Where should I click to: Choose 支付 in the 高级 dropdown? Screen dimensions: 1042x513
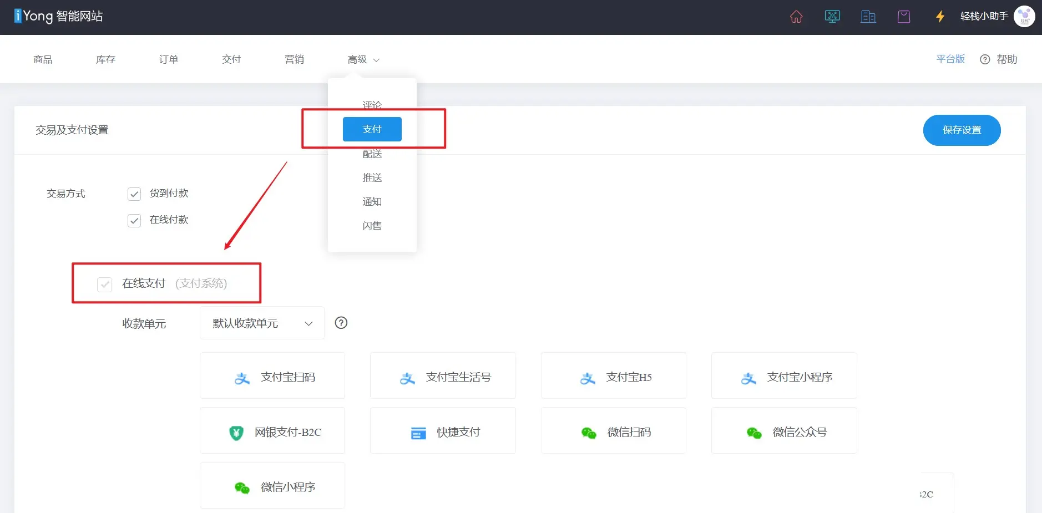tap(372, 129)
